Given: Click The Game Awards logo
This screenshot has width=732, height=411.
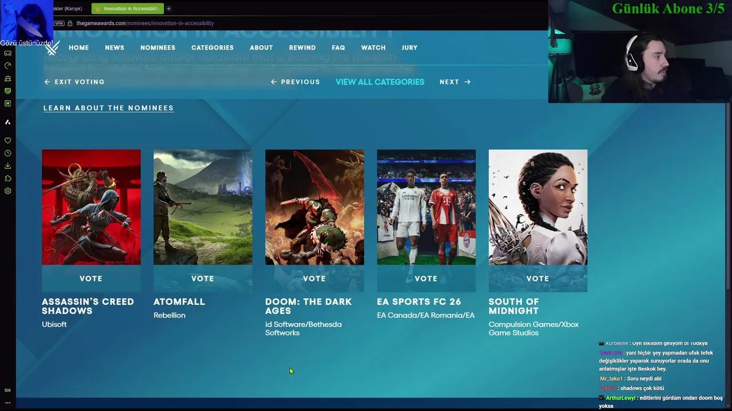Looking at the screenshot, I should [52, 48].
